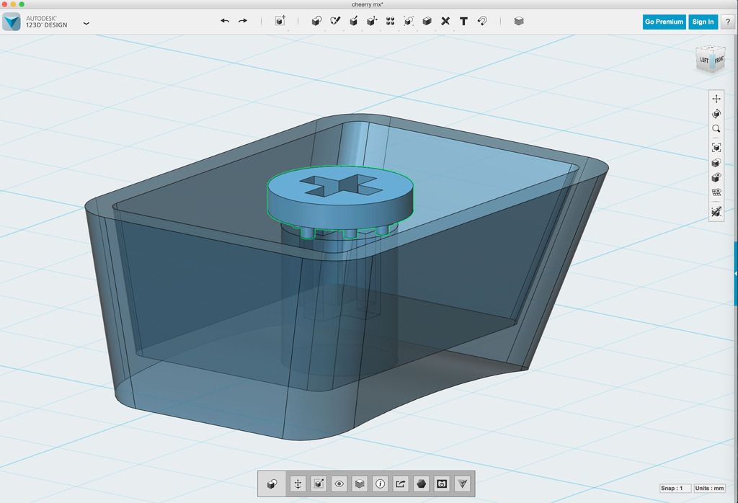Select the Text tool T icon

tap(463, 21)
